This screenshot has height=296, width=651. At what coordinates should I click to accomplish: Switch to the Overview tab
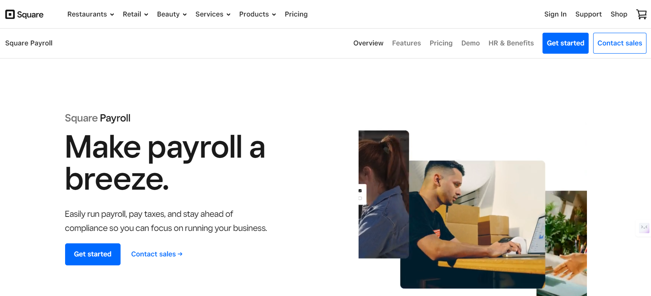(x=368, y=43)
